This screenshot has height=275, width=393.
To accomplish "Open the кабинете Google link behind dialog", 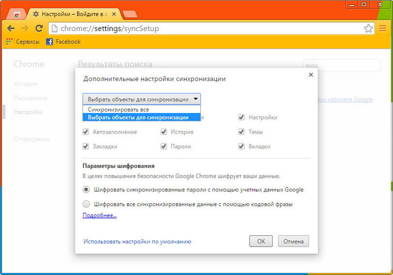I will pyautogui.click(x=346, y=99).
